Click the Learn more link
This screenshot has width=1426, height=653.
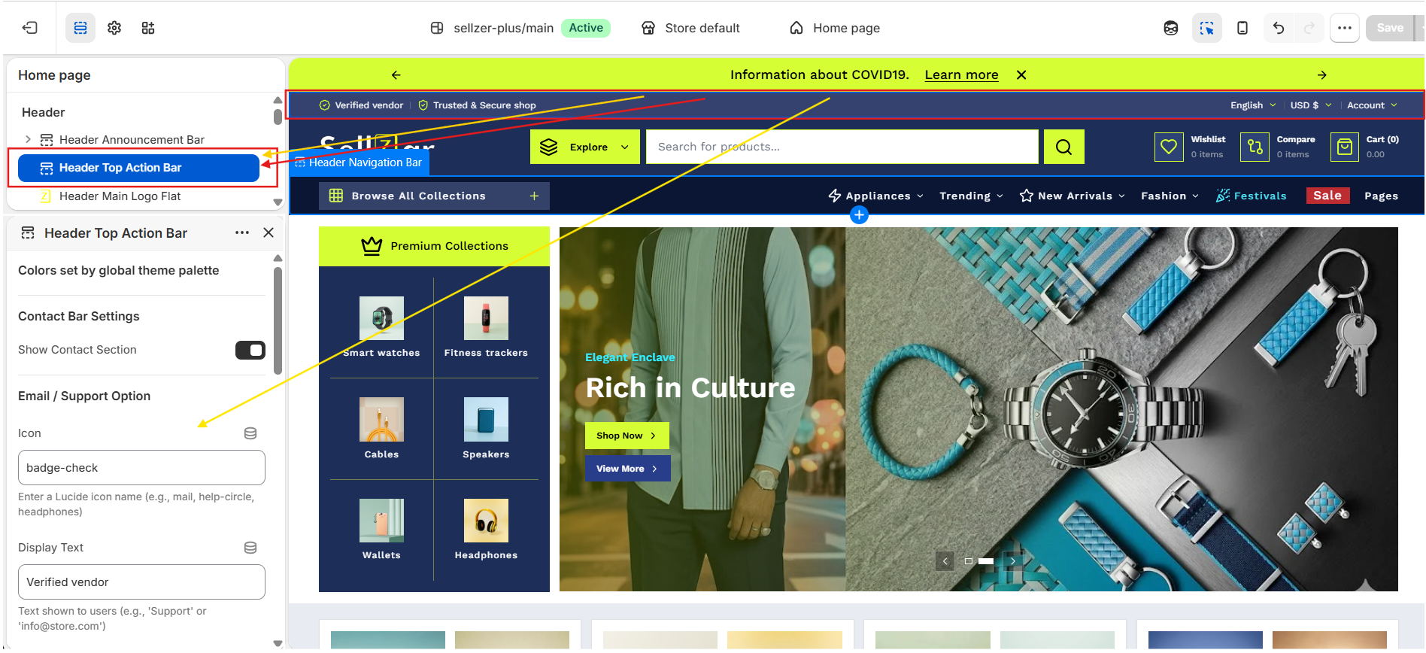[x=961, y=74]
